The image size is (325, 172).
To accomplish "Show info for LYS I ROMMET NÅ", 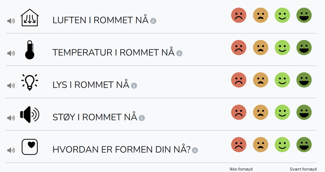I will 134,86.
